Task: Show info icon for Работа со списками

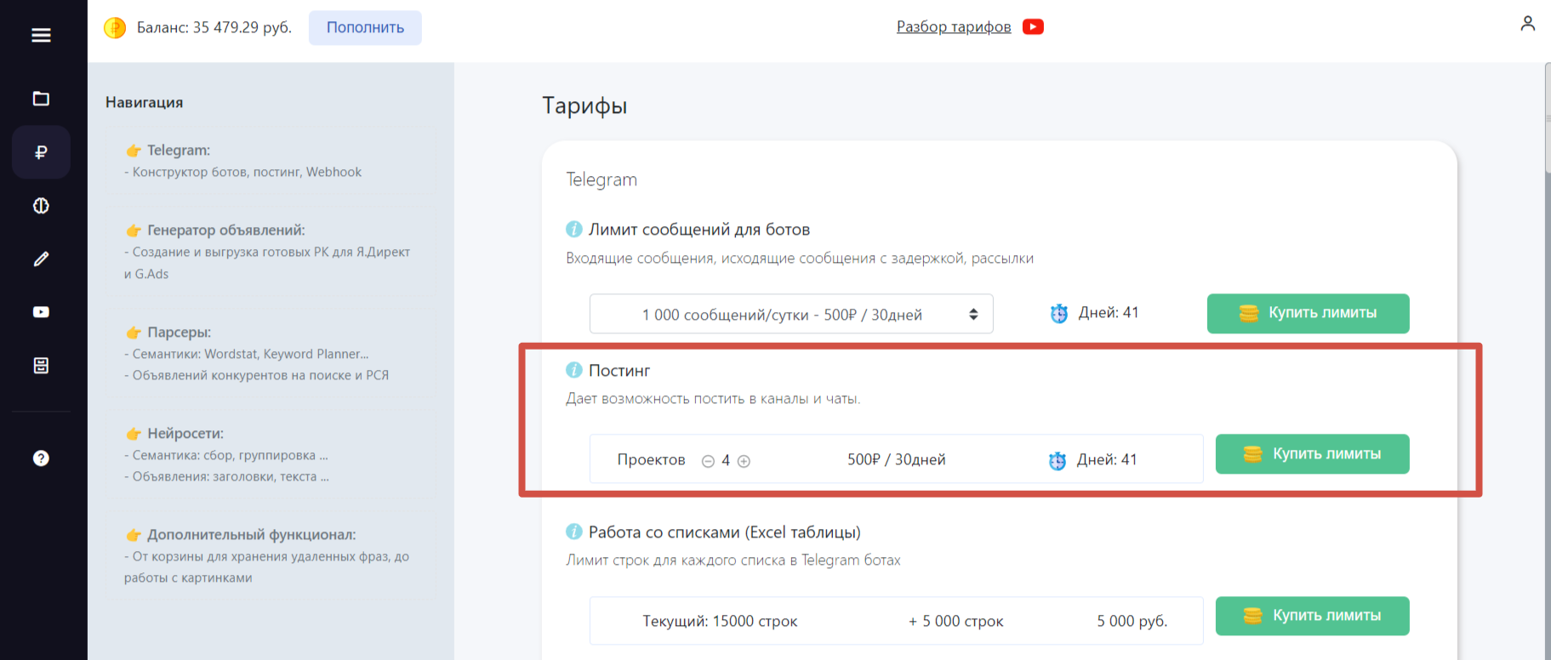Action: (574, 532)
